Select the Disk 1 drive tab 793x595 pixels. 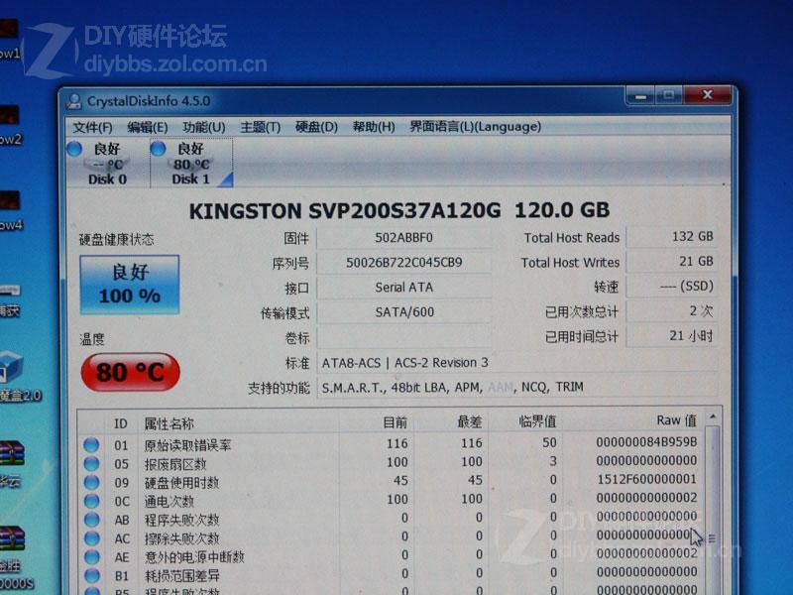tap(191, 164)
